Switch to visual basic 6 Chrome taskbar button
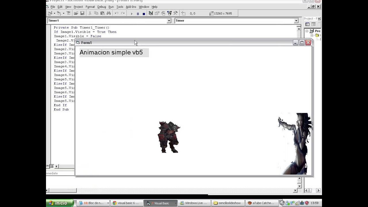Screen dimensions: 368x207 click(x=126, y=203)
